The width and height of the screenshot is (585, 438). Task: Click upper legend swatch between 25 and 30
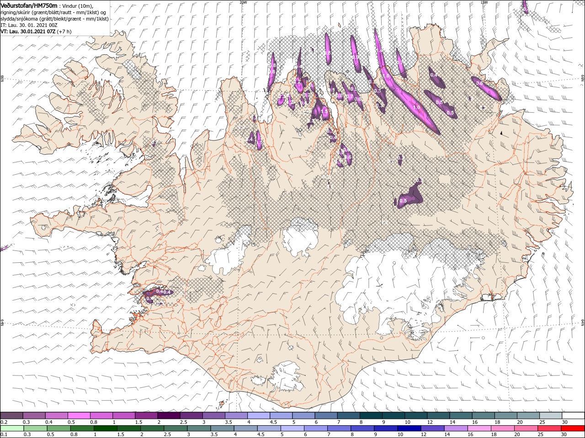[551, 416]
